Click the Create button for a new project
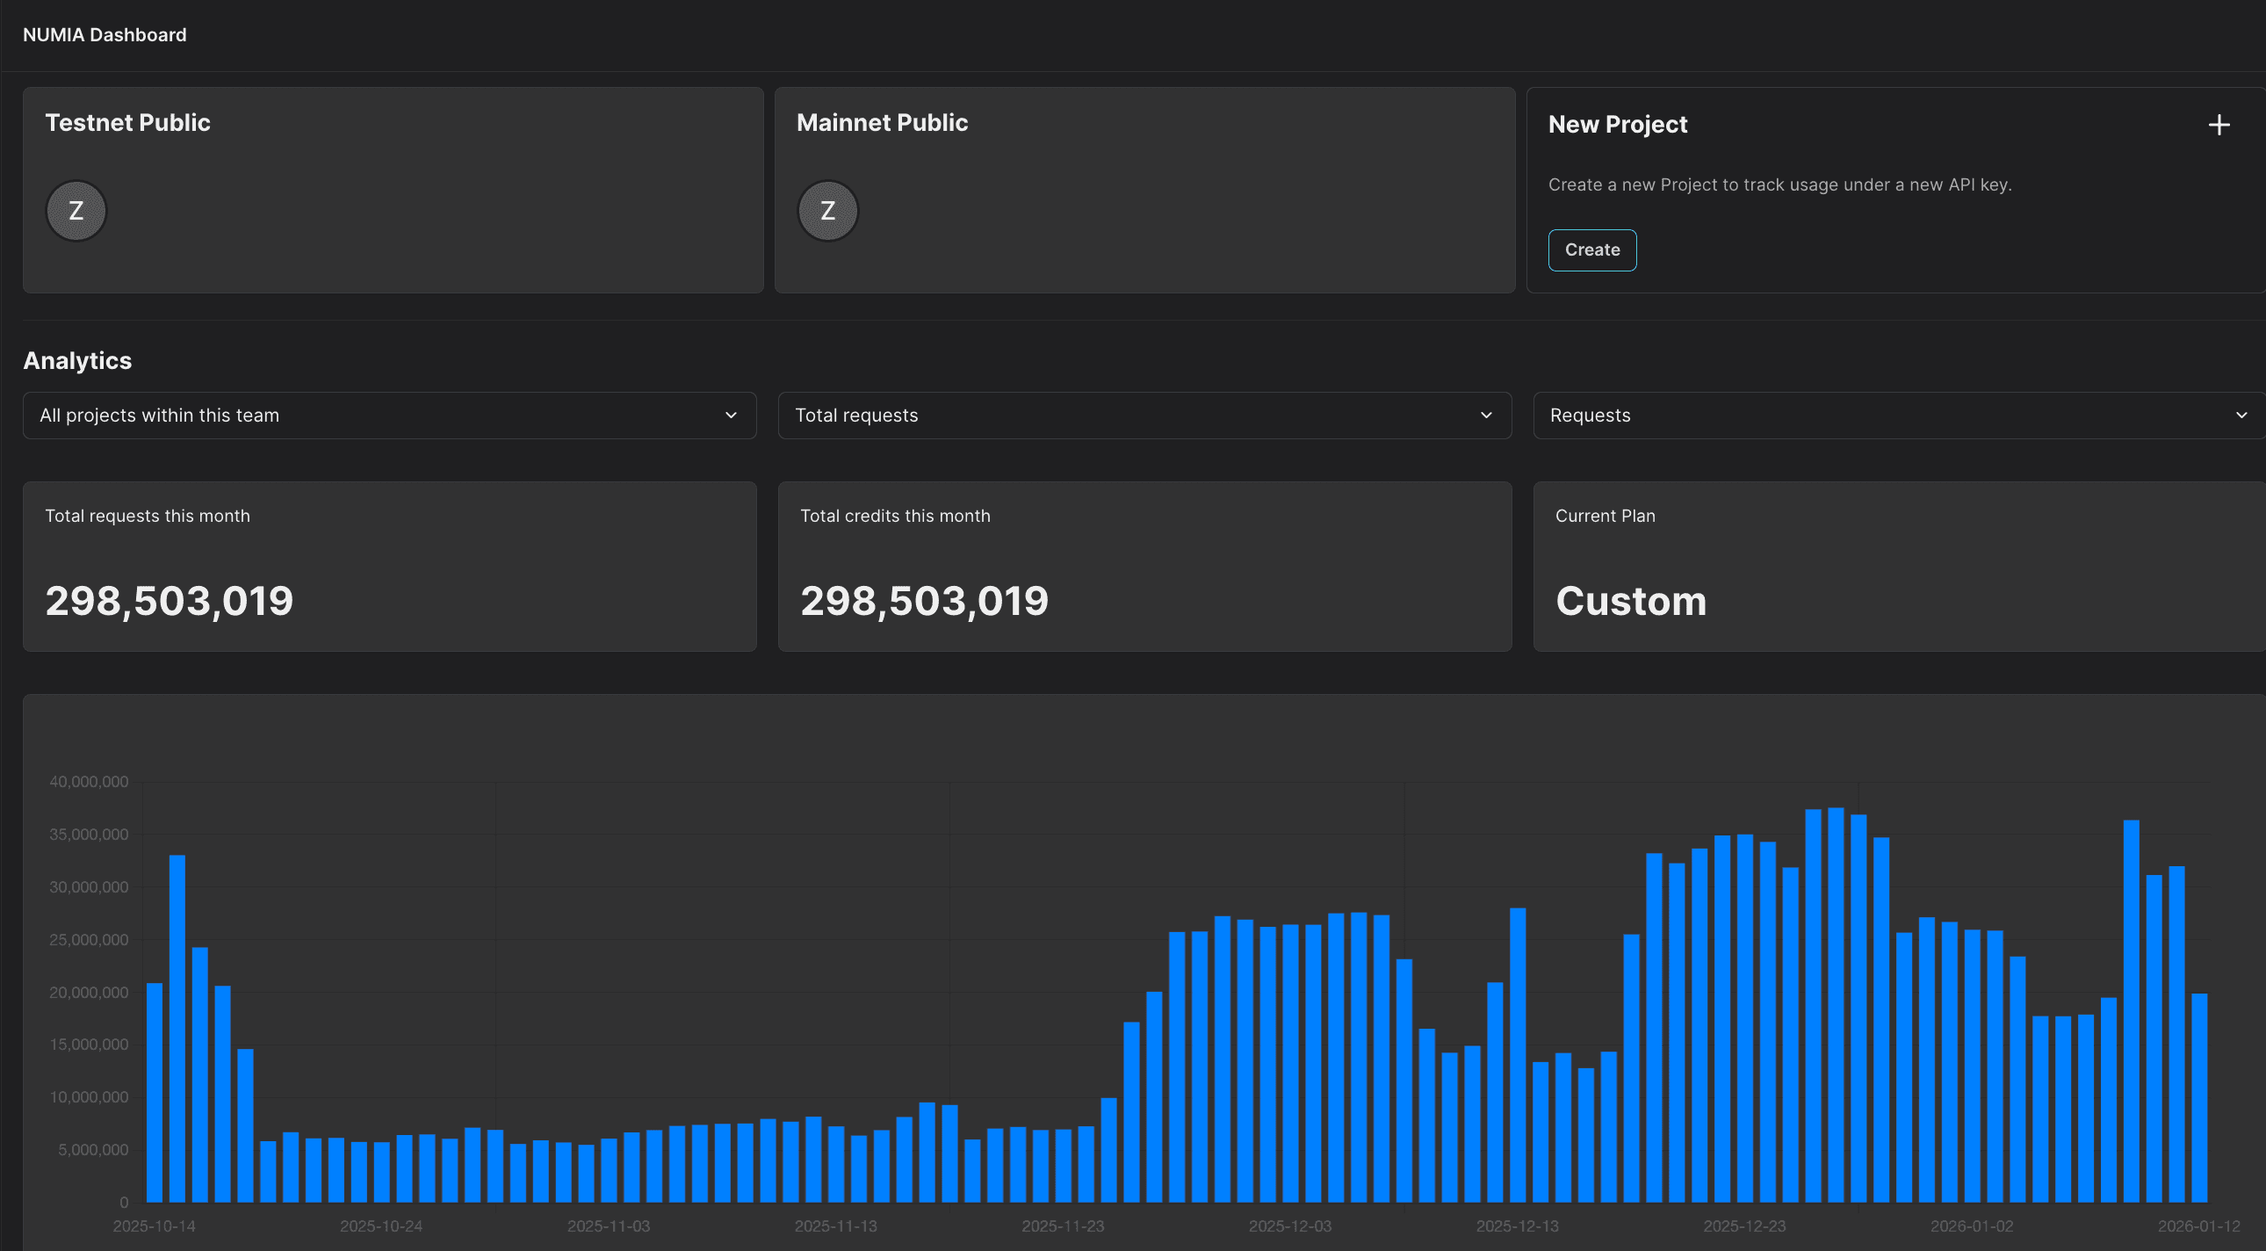This screenshot has width=2266, height=1251. pos(1591,249)
